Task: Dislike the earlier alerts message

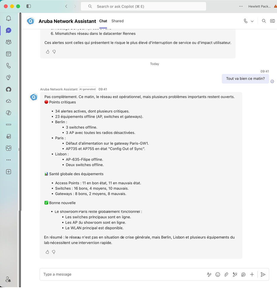Action: click(x=54, y=52)
